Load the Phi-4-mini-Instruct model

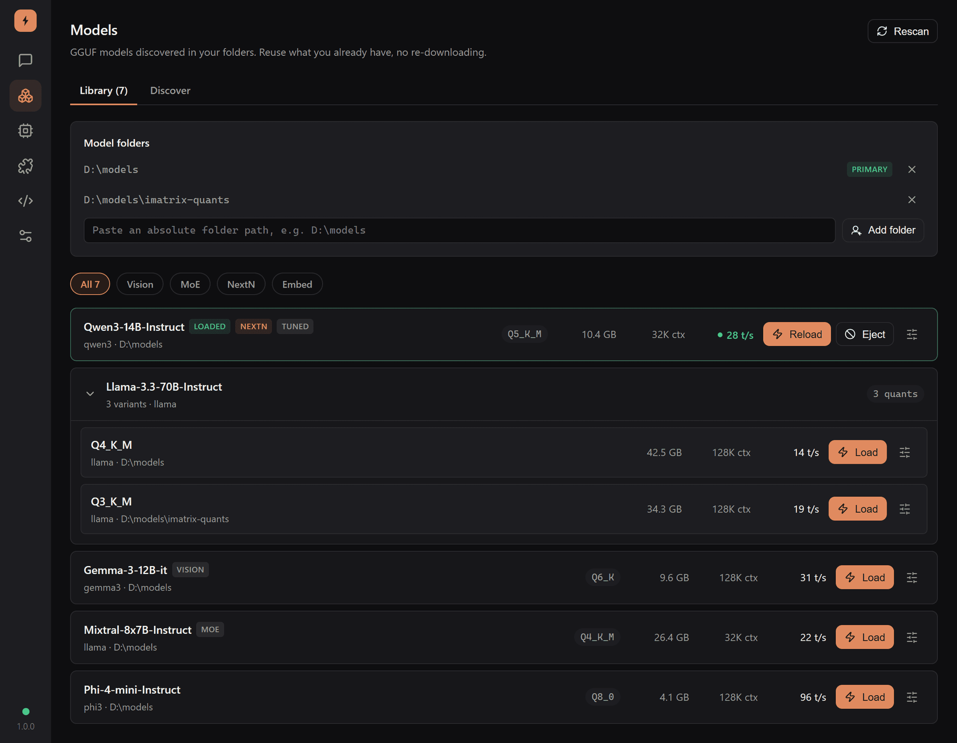coord(865,697)
